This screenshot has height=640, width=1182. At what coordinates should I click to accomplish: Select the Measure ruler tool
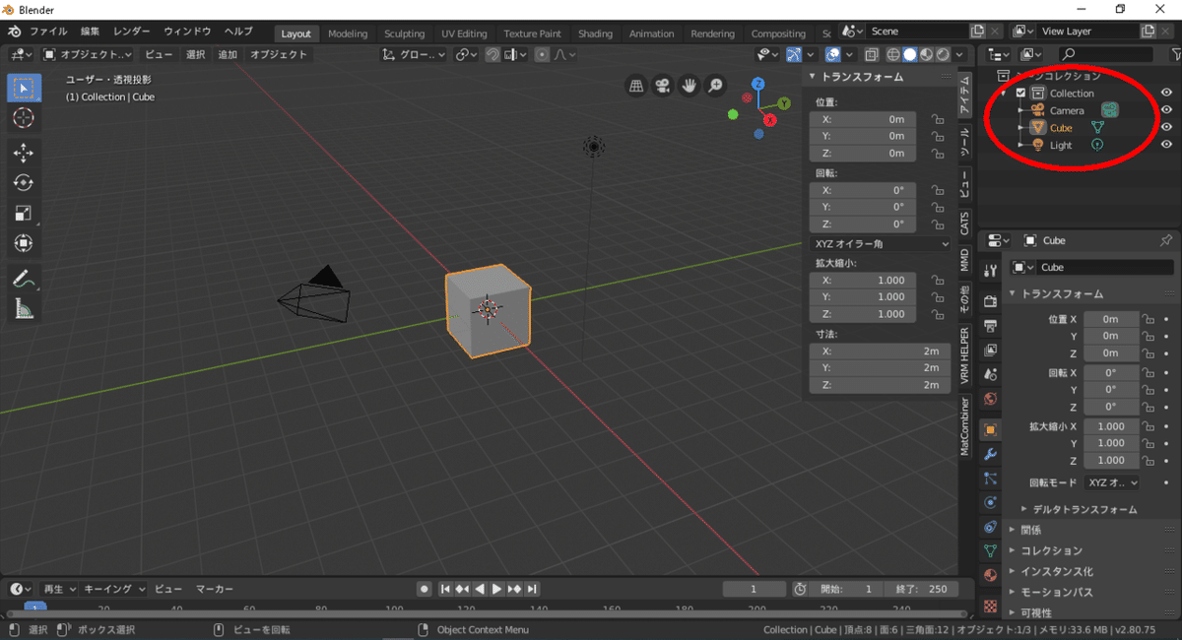(24, 309)
